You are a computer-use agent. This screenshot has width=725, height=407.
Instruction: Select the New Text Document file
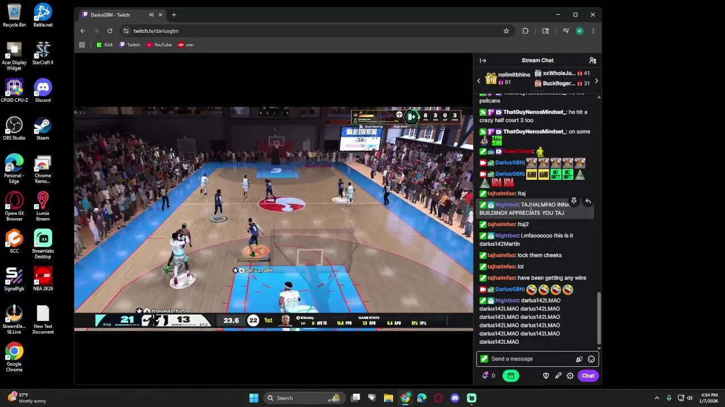43,319
